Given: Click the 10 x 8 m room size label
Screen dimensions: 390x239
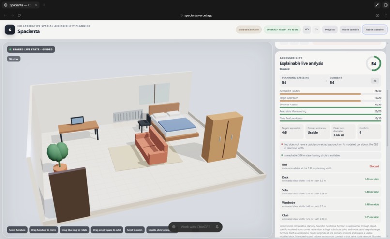Looking at the screenshot, I should point(14,59).
